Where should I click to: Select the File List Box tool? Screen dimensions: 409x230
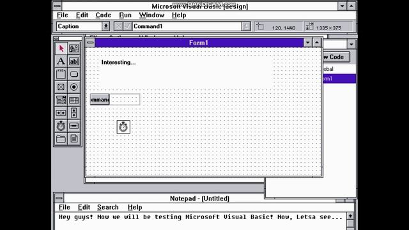click(74, 139)
